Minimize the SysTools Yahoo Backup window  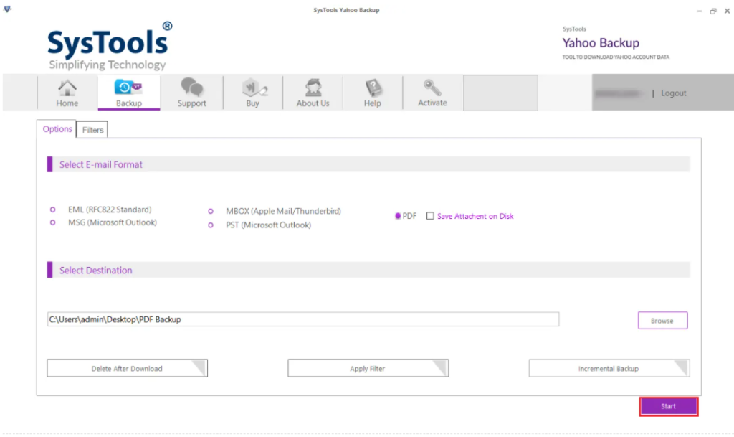[700, 11]
